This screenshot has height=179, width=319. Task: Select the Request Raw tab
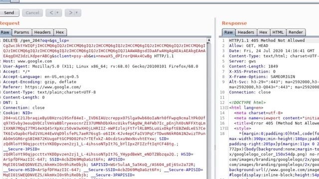(5, 32)
